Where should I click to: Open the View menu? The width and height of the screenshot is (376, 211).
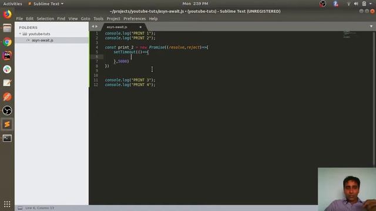(x=73, y=19)
